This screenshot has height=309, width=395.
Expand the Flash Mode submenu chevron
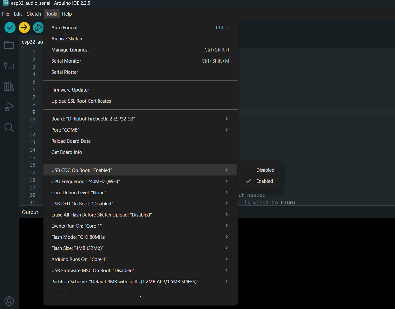[227, 237]
